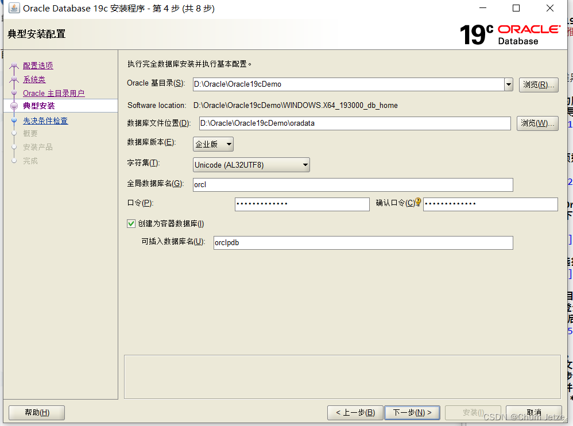
Task: Select the 配置选项 sidebar link
Action: 38,65
